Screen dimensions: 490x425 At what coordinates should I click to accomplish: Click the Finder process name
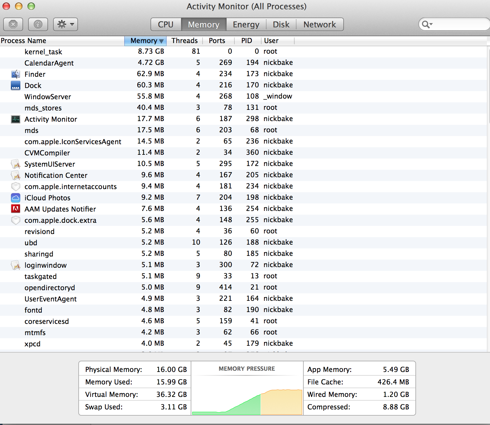35,74
